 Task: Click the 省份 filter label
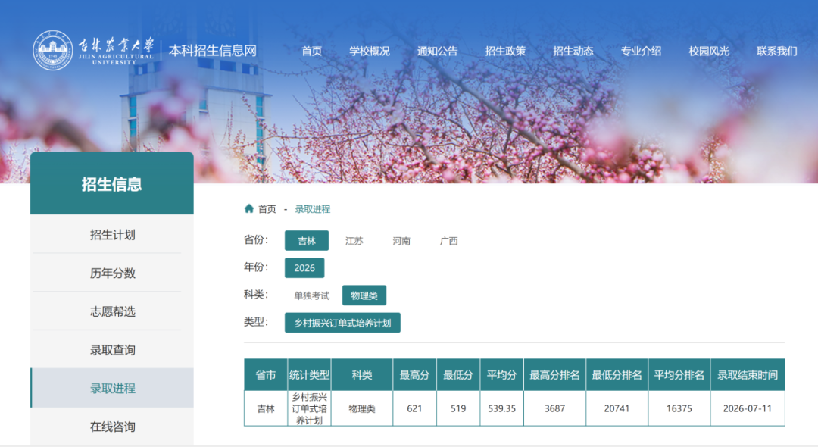click(x=256, y=240)
